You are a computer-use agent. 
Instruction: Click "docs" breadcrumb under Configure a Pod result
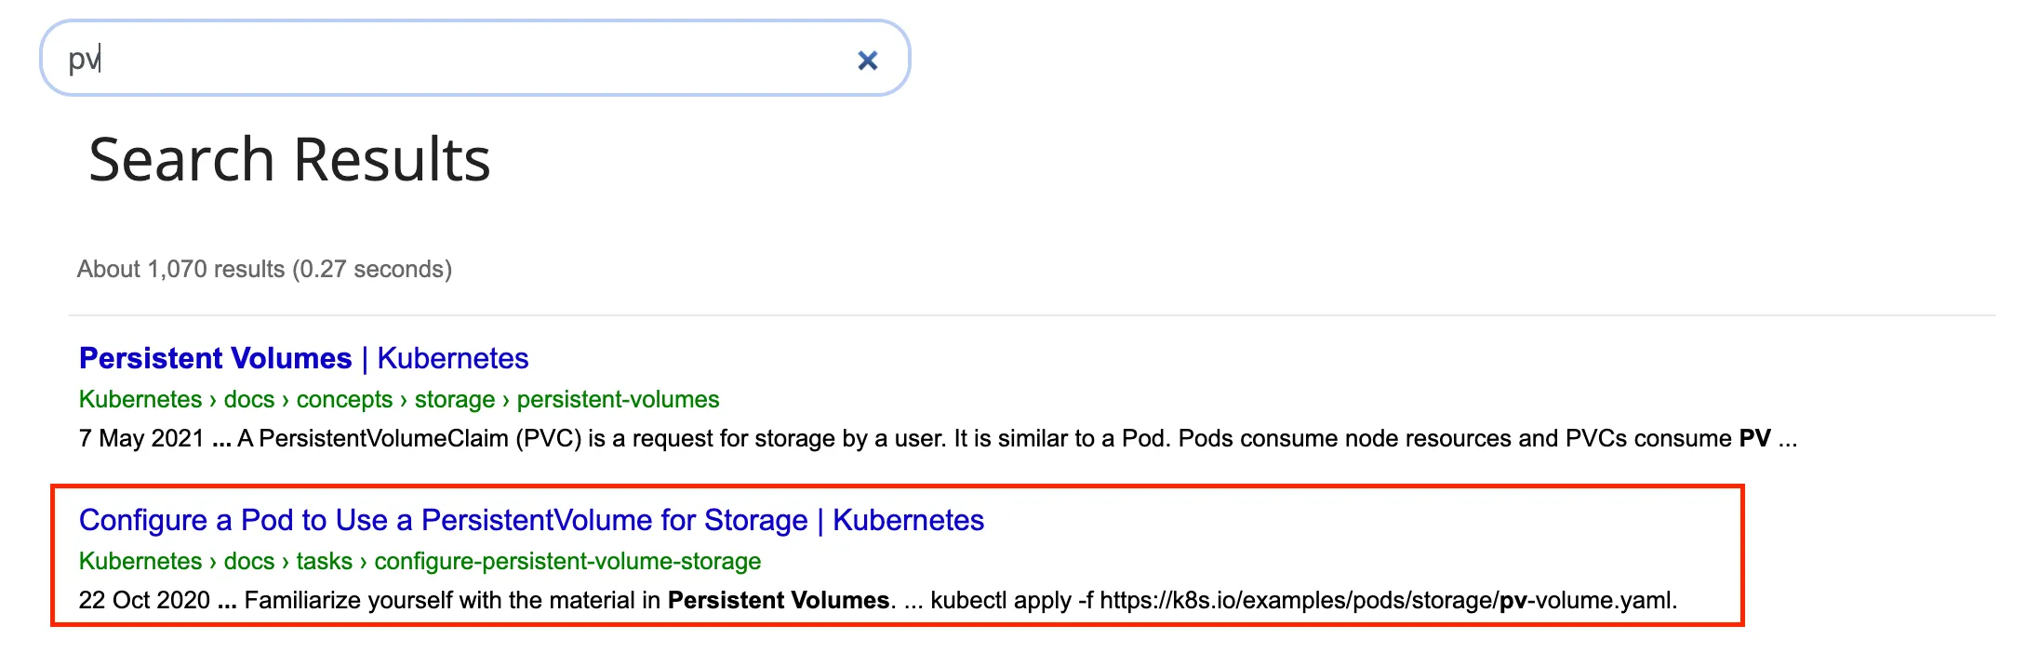[249, 561]
